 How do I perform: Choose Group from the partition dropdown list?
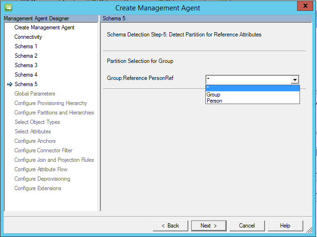click(x=253, y=95)
